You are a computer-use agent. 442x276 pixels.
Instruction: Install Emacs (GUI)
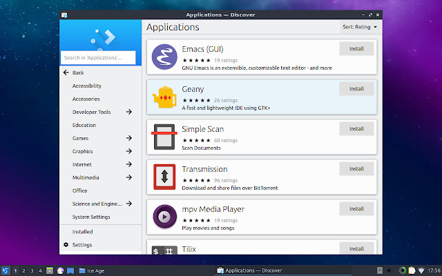pos(356,49)
